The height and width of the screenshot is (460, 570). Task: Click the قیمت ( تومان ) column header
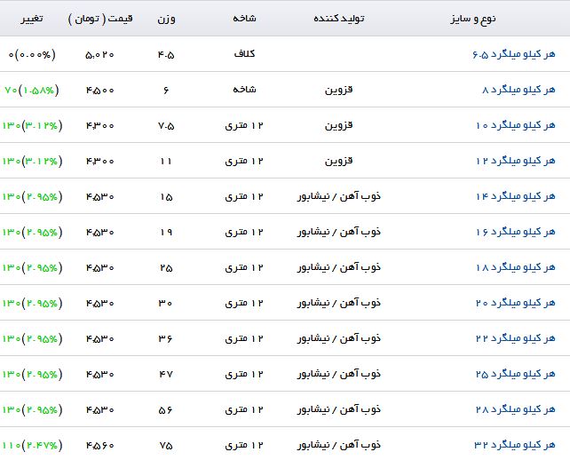[x=100, y=19]
